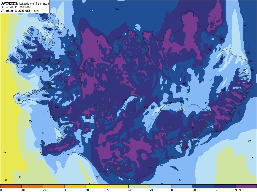This screenshot has width=257, height=192.
Task: Click the 79 humidity value over the sea
Action: click(x=249, y=141)
